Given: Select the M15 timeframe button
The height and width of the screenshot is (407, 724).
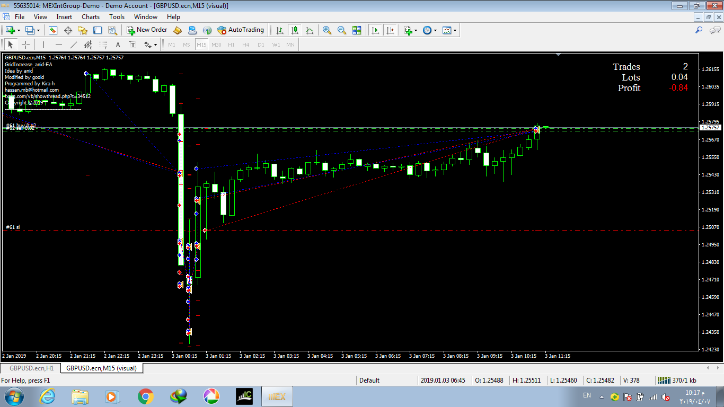Looking at the screenshot, I should click(x=201, y=45).
